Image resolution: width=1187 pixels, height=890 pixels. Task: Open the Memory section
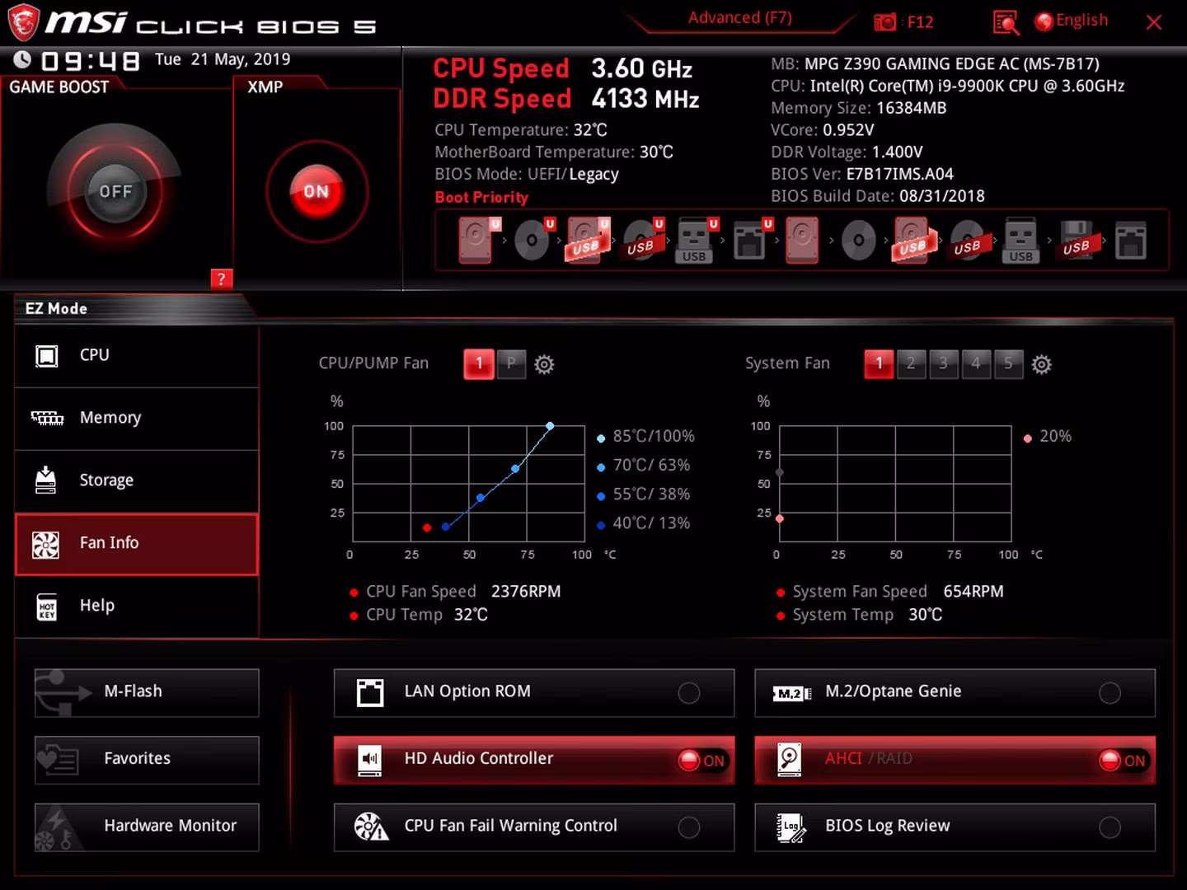[137, 419]
